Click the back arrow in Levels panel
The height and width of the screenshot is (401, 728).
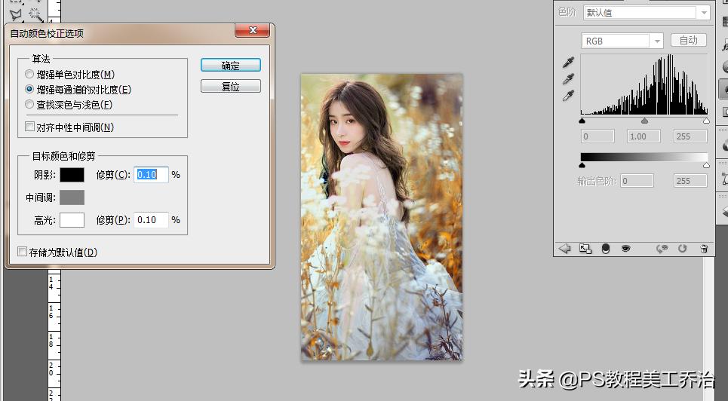click(x=564, y=248)
